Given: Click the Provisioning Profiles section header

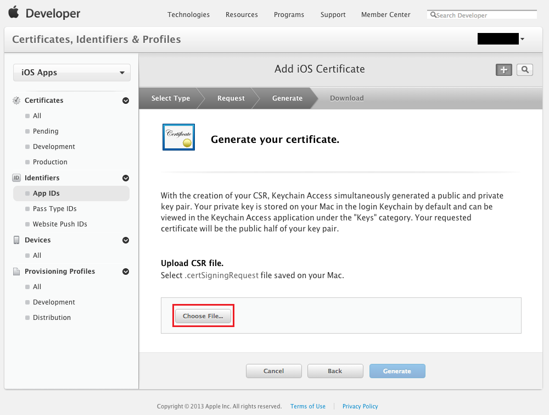Looking at the screenshot, I should [60, 272].
